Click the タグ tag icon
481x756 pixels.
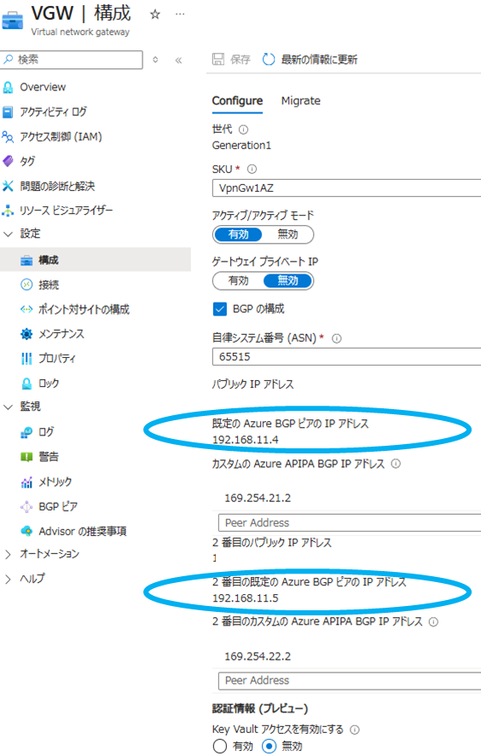(9, 161)
